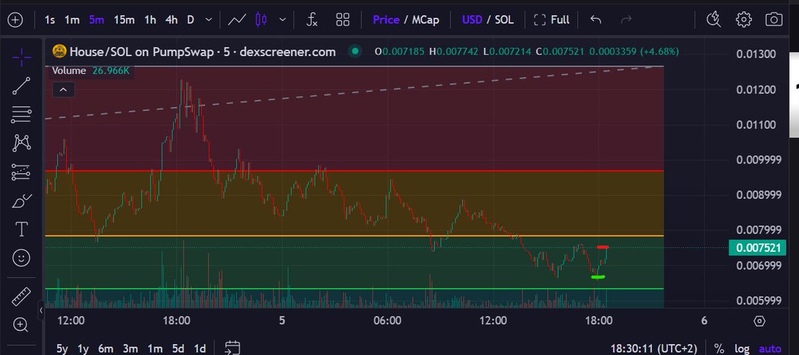This screenshot has width=799, height=355.
Task: Enter Full screen mode
Action: click(552, 19)
